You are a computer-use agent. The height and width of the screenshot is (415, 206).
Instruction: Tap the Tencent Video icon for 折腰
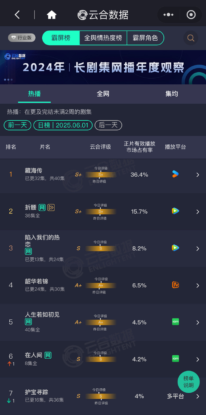tap(175, 211)
